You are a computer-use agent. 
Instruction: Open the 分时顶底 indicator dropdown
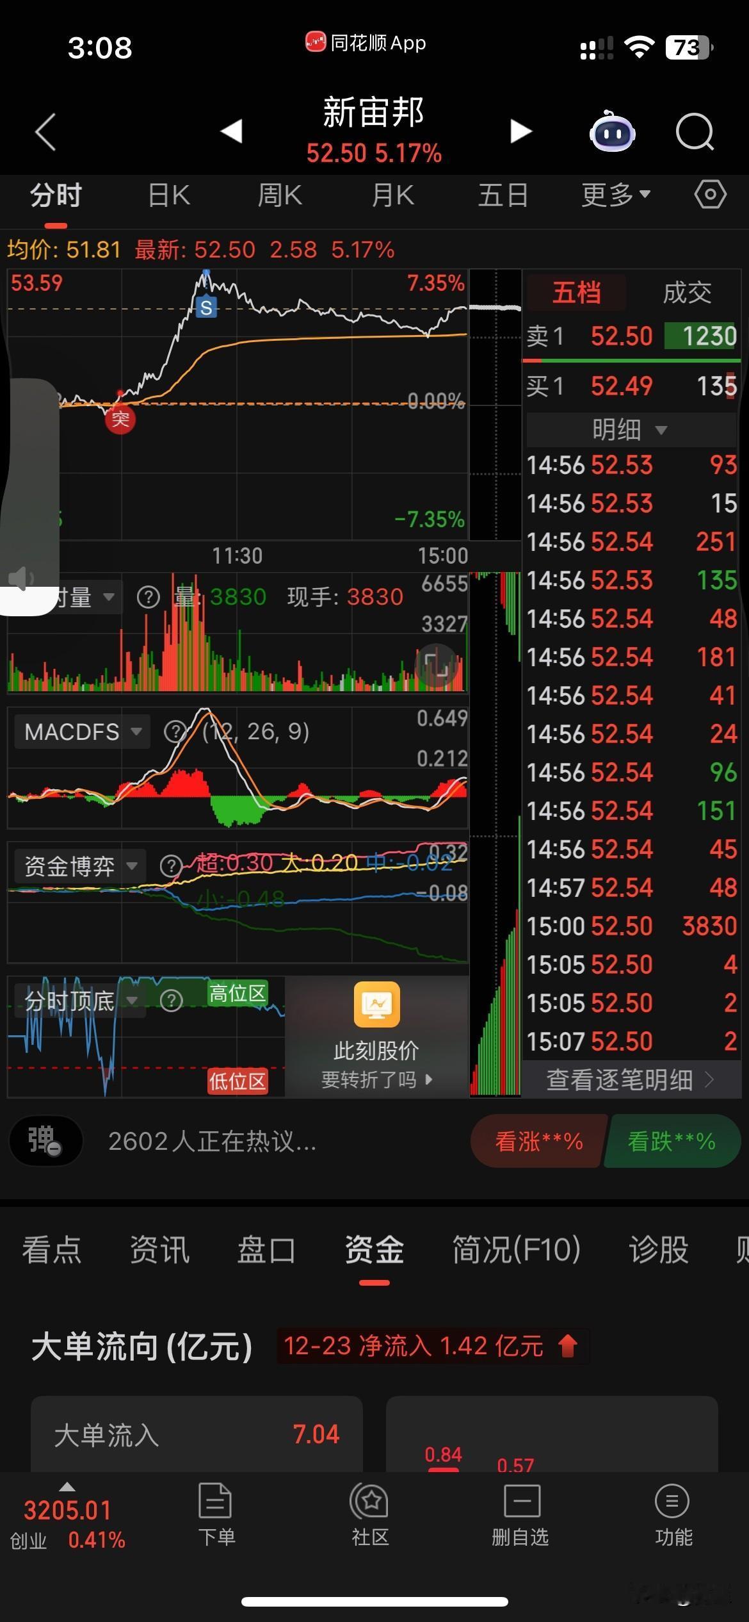click(x=79, y=1000)
